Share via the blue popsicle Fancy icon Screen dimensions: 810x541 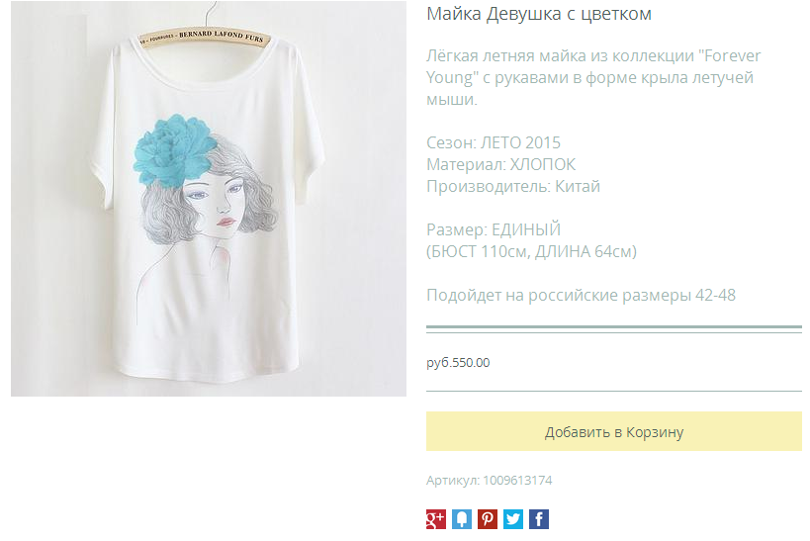461,519
